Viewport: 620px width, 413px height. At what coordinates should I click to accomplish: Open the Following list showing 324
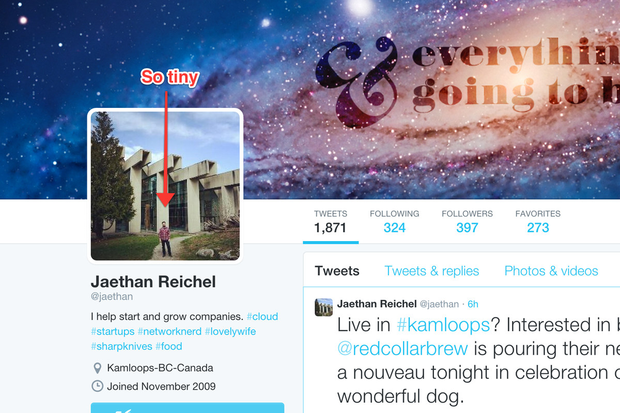pos(394,221)
